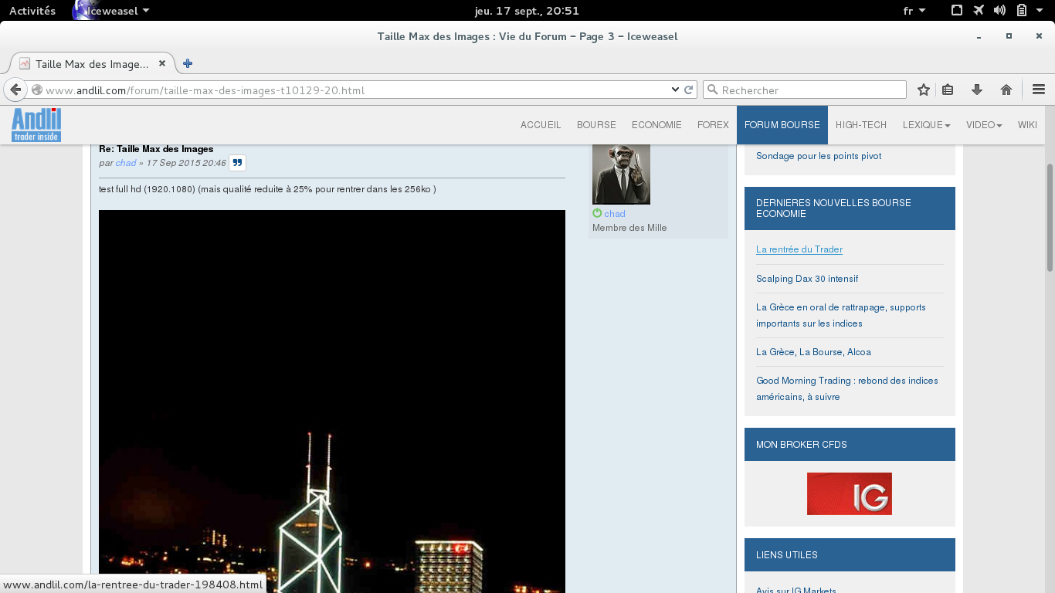Expand the LEXIQUE dropdown menu
Screen dimensions: 1055x593
tap(926, 125)
